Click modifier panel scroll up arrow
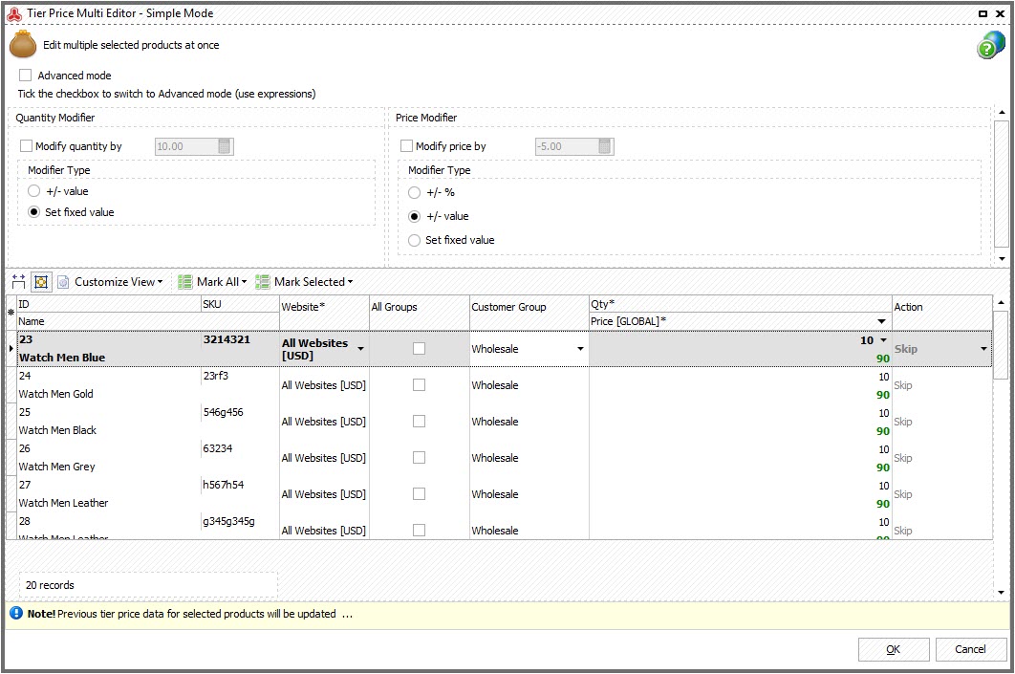1015x674 pixels. coord(1002,112)
